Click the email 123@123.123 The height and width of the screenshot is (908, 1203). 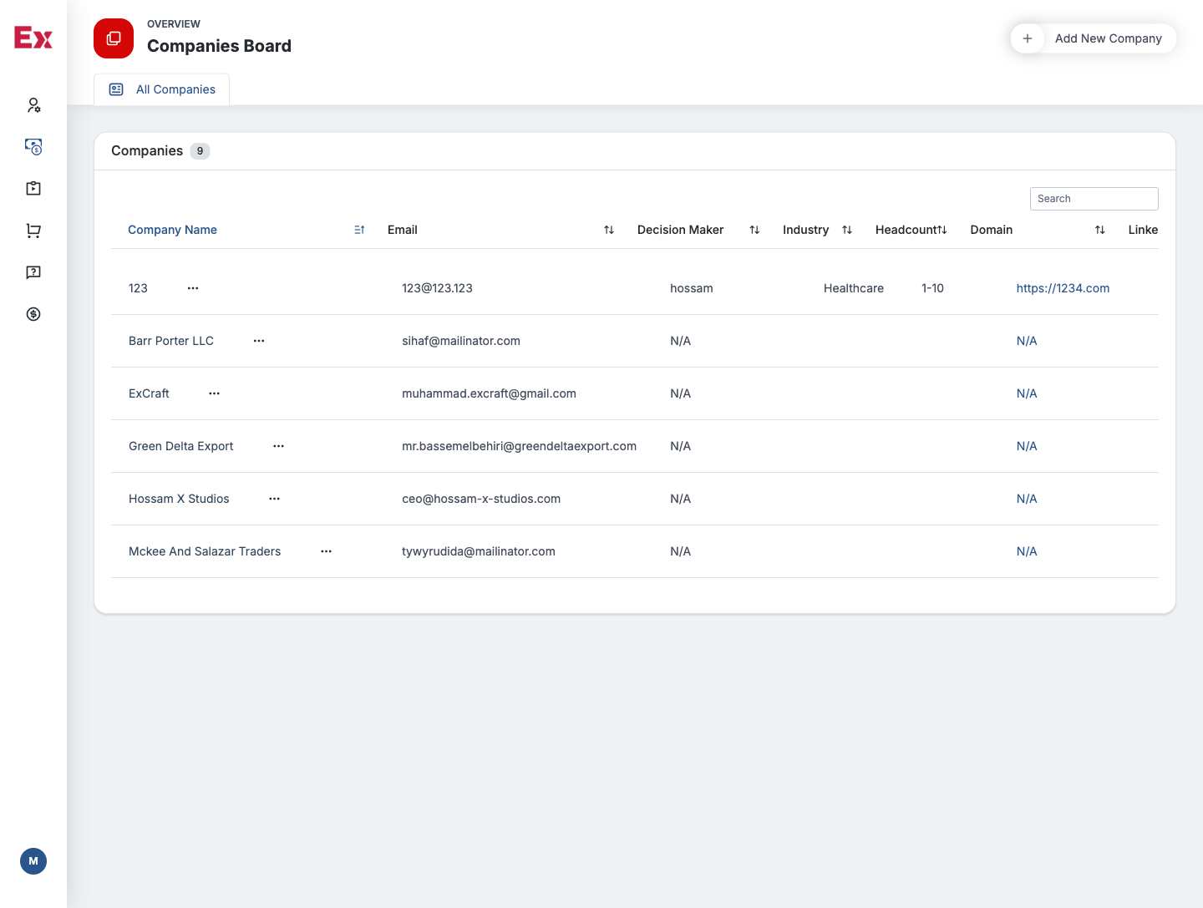pos(437,288)
